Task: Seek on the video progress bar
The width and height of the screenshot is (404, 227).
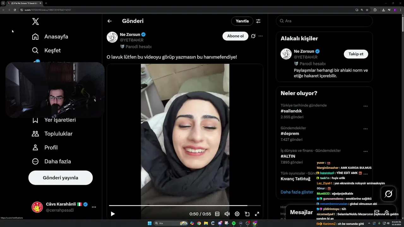Action: [x=185, y=206]
